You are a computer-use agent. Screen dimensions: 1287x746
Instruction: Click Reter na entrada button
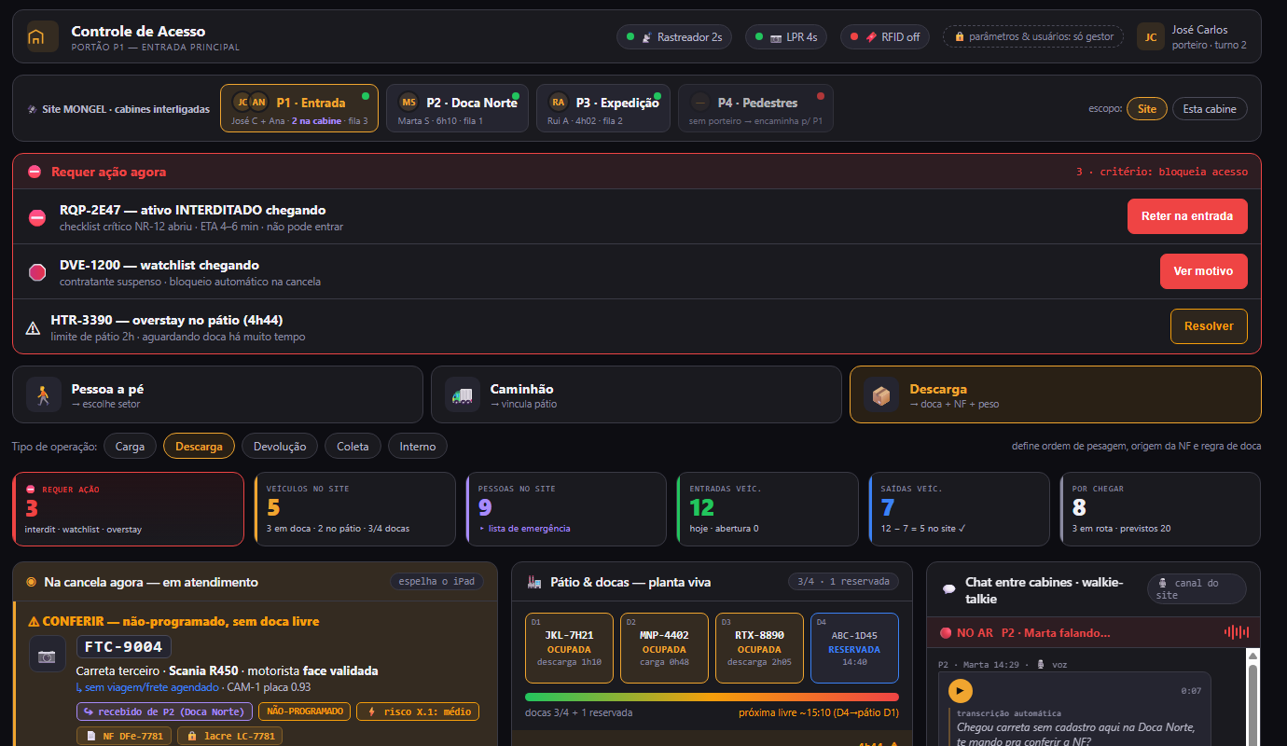tap(1187, 216)
